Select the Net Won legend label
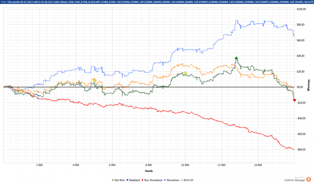 [120, 180]
